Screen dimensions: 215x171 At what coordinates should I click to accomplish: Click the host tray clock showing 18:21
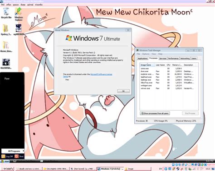click(x=208, y=169)
